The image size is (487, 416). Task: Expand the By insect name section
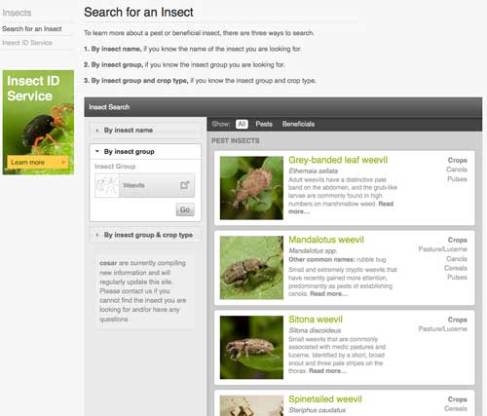tap(145, 131)
